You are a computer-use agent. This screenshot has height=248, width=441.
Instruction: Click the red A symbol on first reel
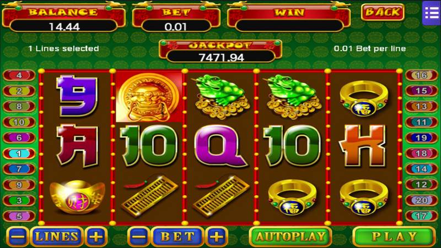tap(77, 146)
